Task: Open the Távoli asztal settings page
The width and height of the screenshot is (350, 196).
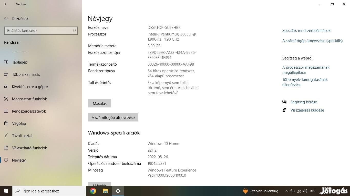Action: point(41,136)
